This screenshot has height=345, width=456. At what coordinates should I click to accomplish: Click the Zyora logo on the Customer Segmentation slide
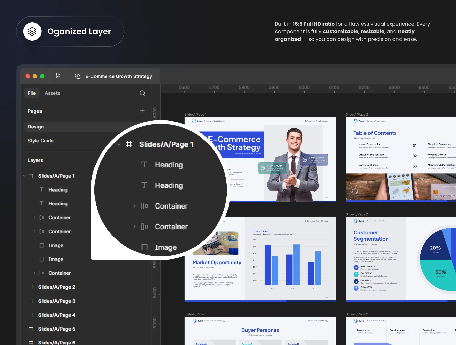356,221
